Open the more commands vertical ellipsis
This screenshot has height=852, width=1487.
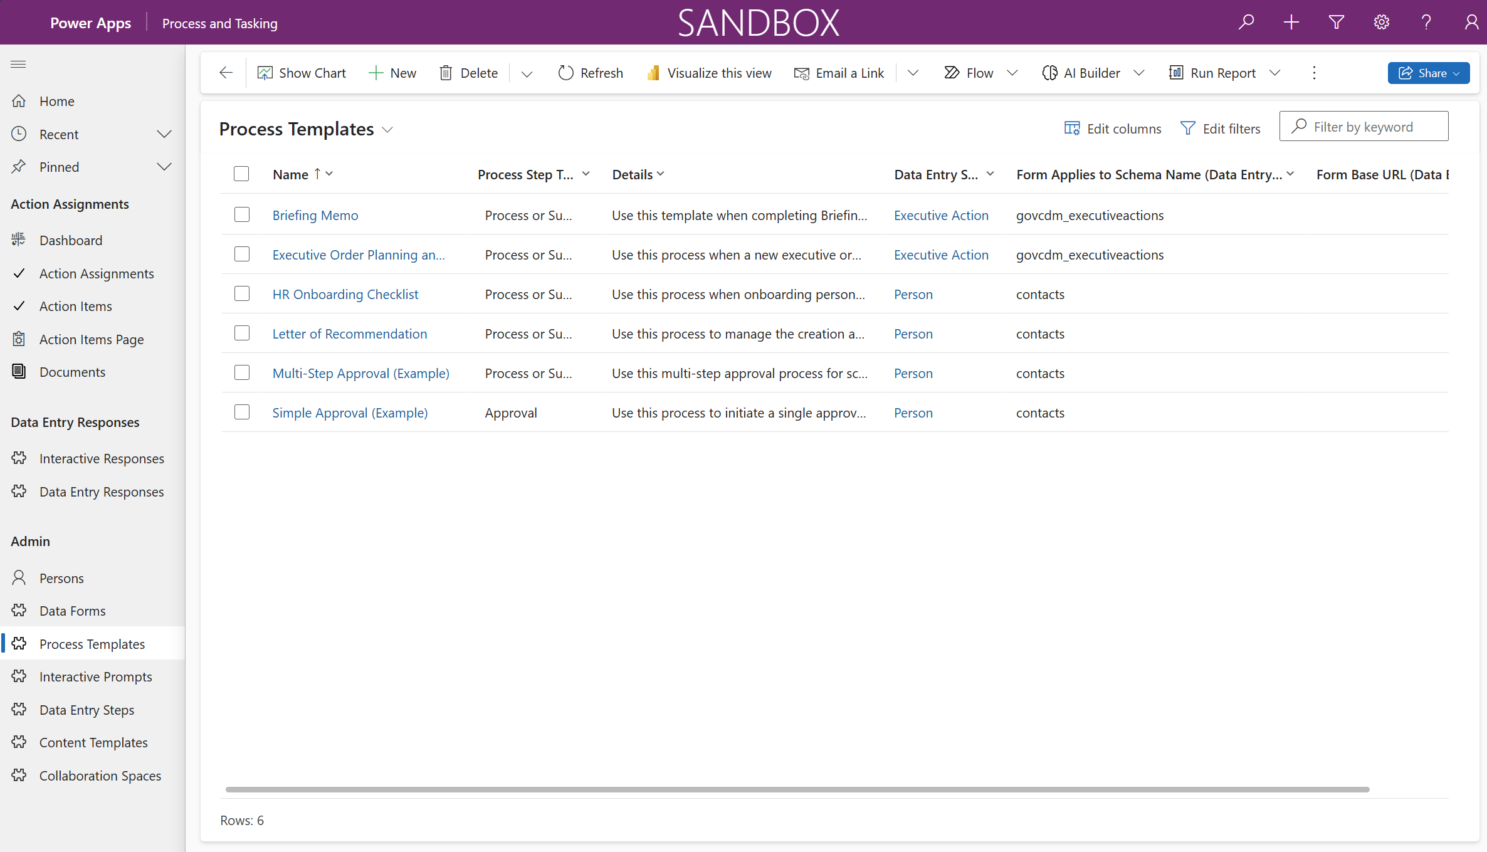pos(1314,73)
